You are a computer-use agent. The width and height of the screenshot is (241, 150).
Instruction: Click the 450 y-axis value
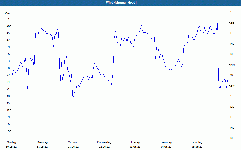[x=9, y=33]
